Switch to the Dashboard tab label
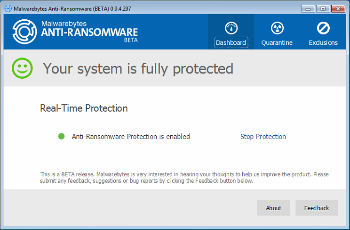 tap(231, 42)
